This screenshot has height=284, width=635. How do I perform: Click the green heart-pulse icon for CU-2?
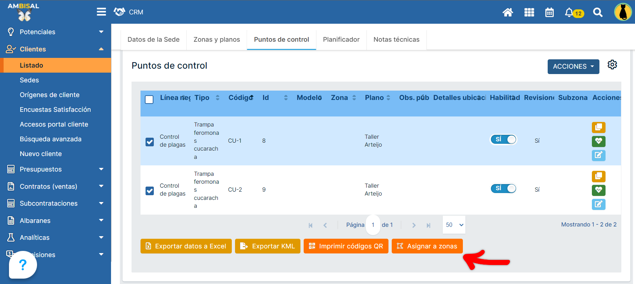coord(598,190)
